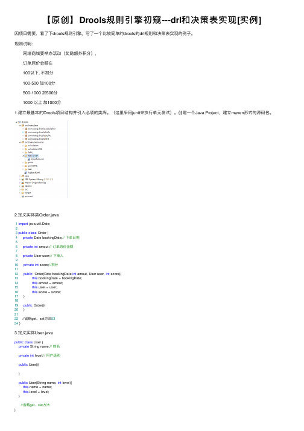This screenshot has height=431, width=304.
Task: Expand the JRE System Library node
Action: click(20, 179)
